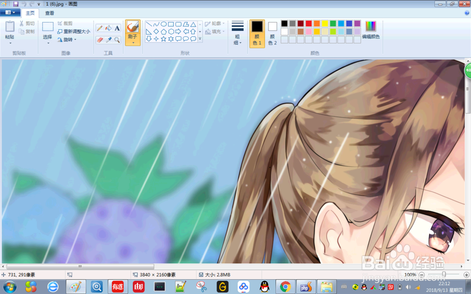Click zoom out minus button
The image size is (471, 294).
tap(422, 275)
